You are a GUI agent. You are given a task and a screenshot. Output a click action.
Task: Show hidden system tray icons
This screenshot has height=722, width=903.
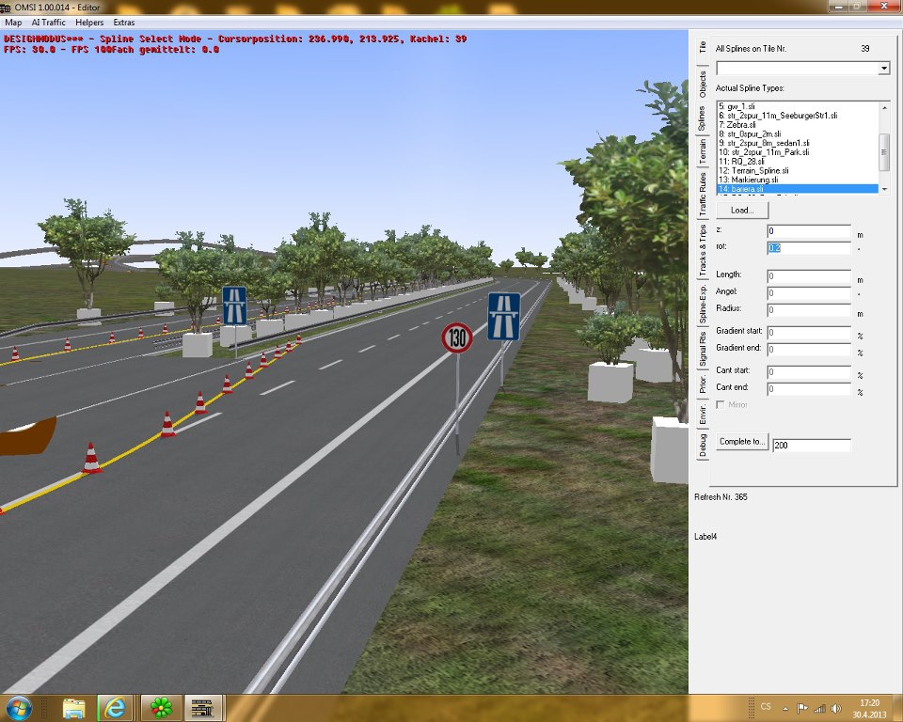click(785, 708)
